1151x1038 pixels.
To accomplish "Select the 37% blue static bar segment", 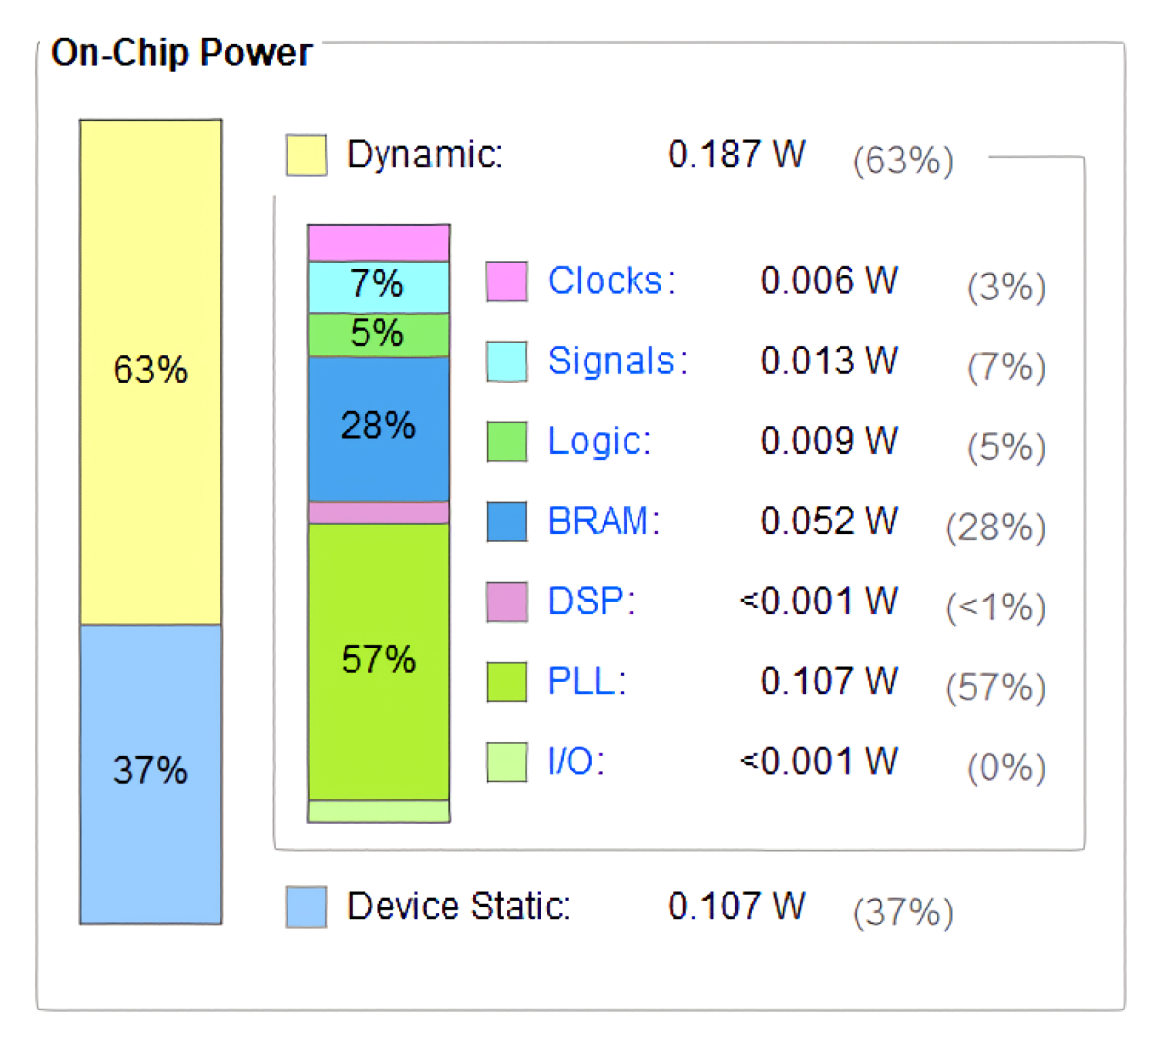I will pos(151,774).
